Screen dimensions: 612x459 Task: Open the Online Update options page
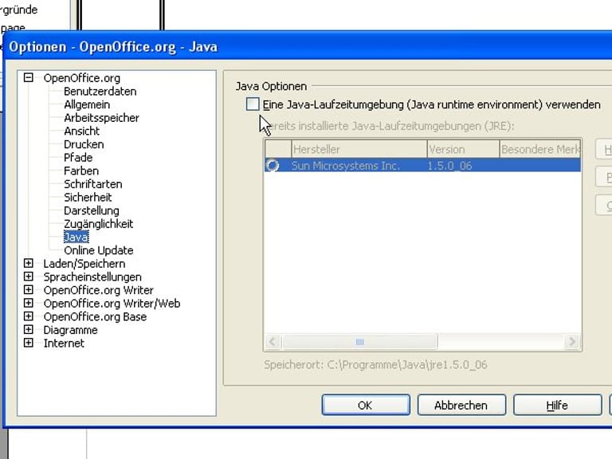(99, 250)
